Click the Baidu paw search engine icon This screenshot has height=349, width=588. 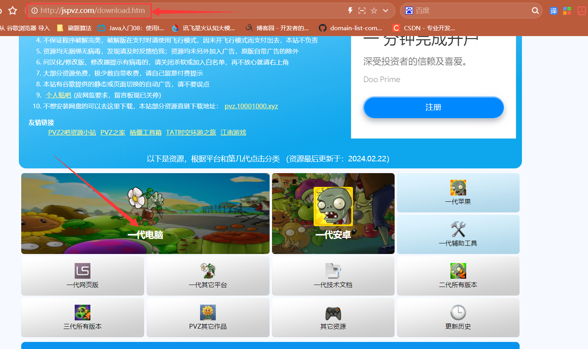409,11
